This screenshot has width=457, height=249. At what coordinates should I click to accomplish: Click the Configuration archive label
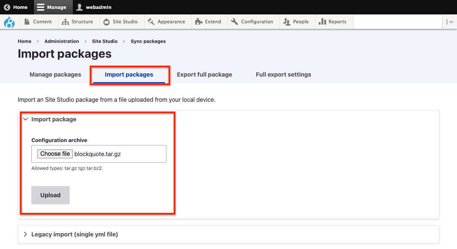59,140
